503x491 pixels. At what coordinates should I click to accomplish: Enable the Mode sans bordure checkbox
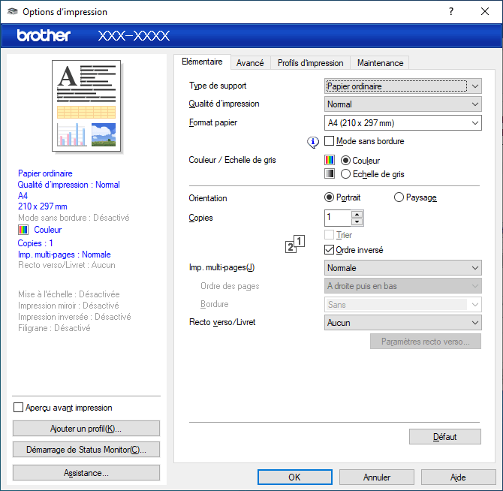[x=330, y=141]
